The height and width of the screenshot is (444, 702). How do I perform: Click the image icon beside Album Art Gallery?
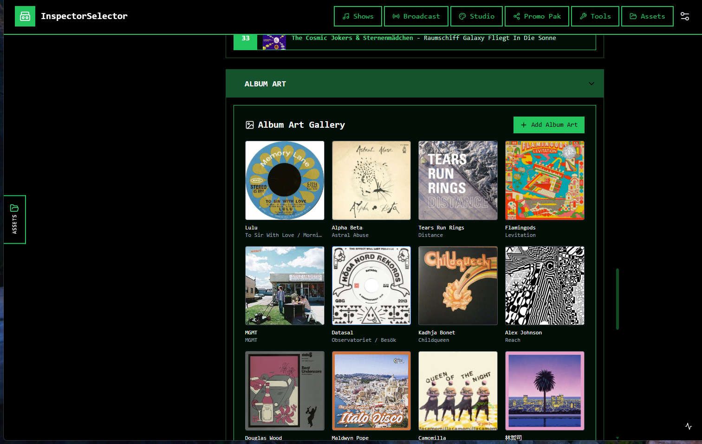[x=250, y=125]
